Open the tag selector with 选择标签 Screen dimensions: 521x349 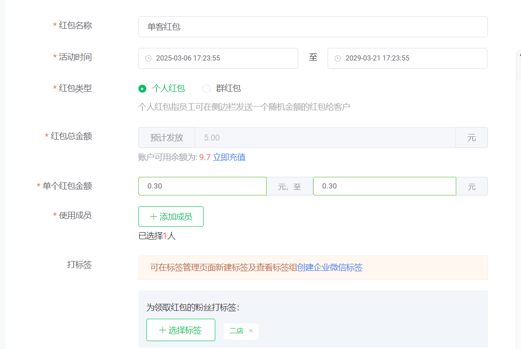click(x=181, y=330)
